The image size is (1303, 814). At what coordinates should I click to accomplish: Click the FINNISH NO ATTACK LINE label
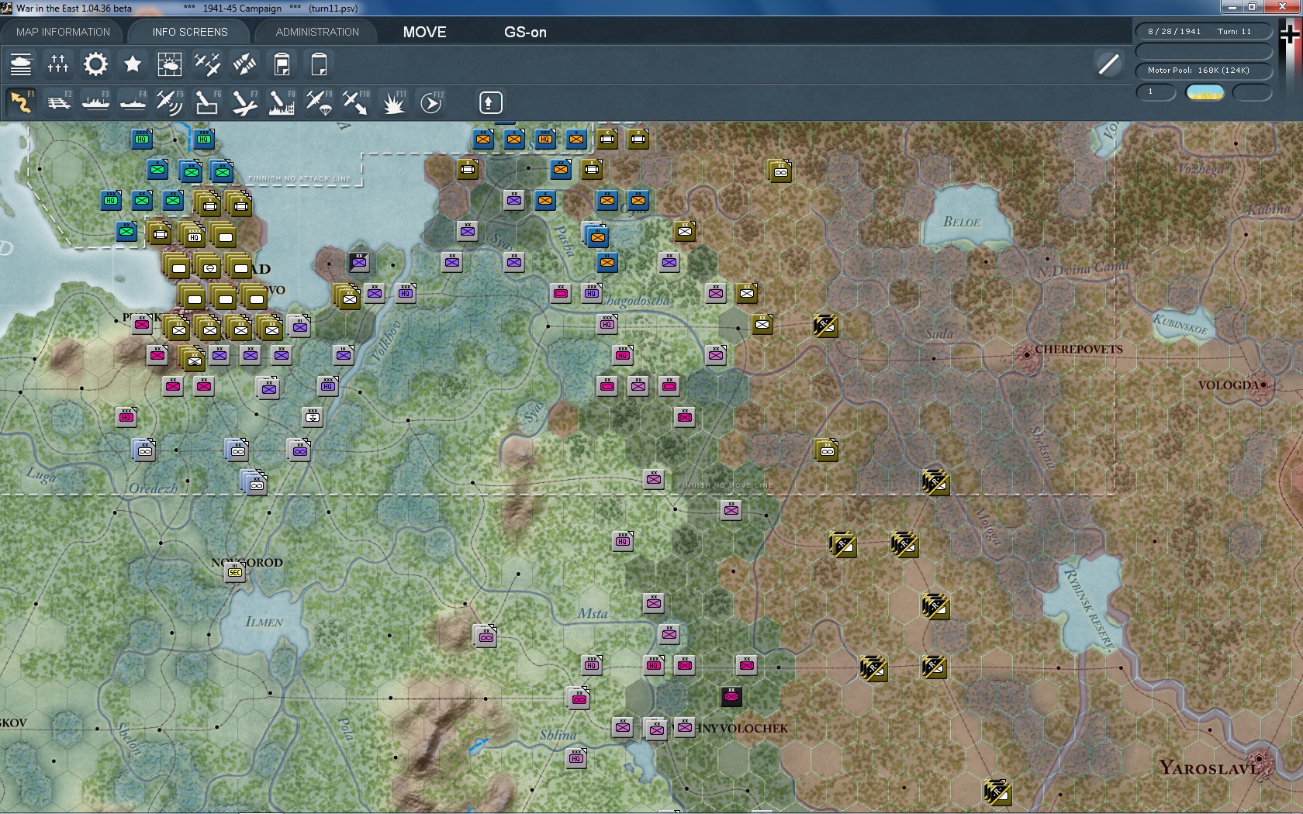[x=299, y=178]
